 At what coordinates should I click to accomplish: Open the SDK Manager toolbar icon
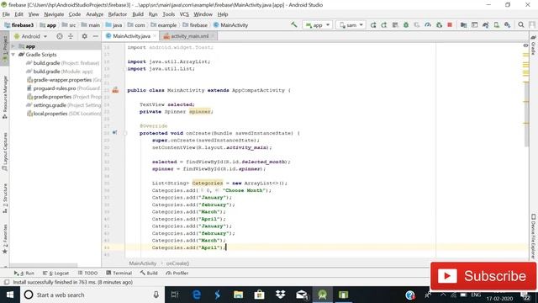coord(508,25)
